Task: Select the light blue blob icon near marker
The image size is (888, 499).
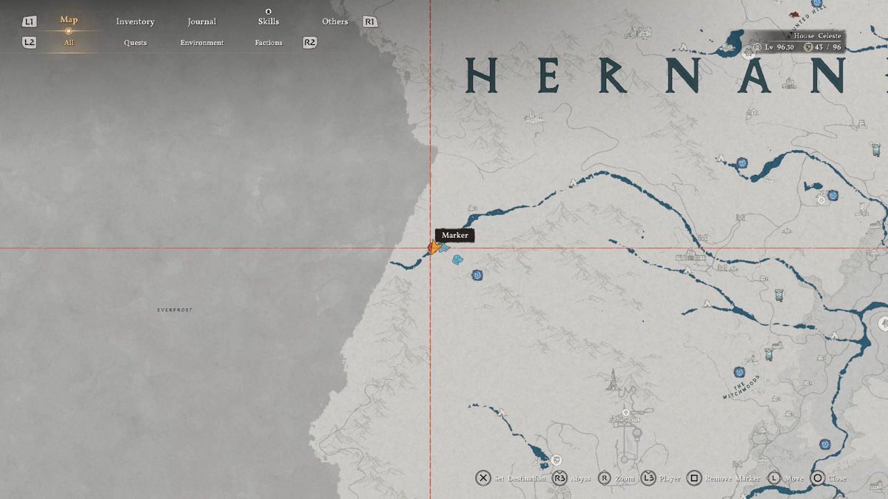Action: coord(457,259)
